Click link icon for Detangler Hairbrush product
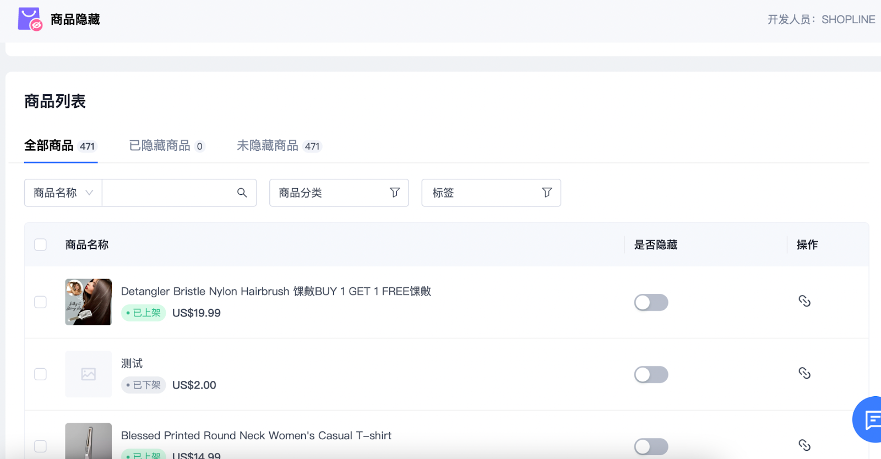 804,301
